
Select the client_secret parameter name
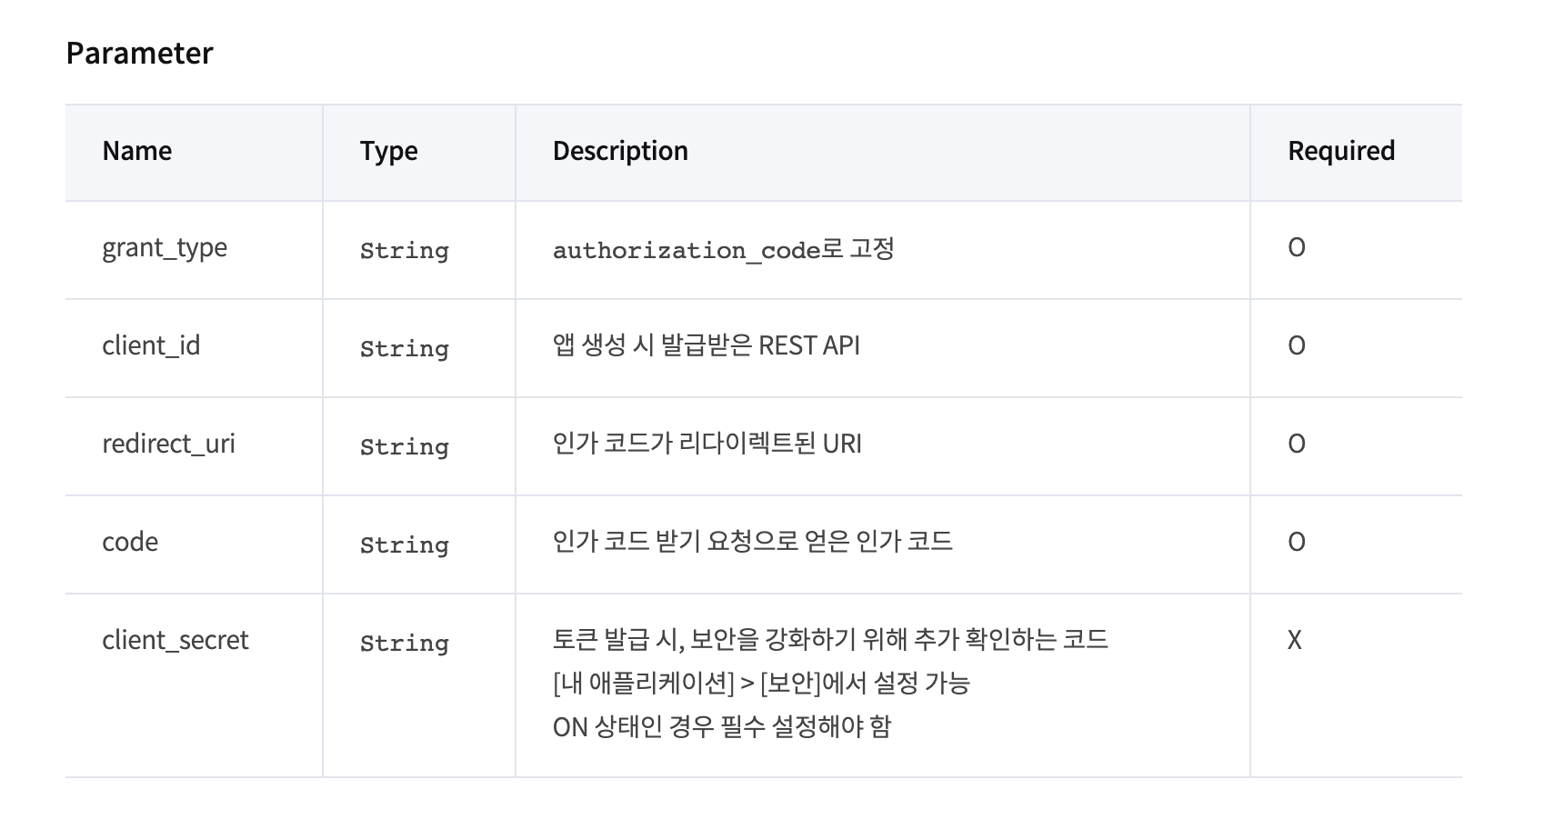(175, 640)
